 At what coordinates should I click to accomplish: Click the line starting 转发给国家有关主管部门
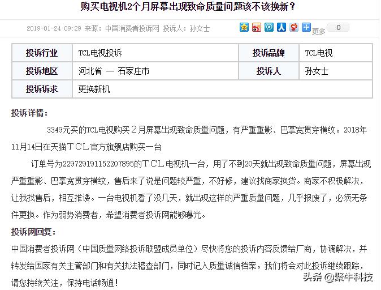188,266
